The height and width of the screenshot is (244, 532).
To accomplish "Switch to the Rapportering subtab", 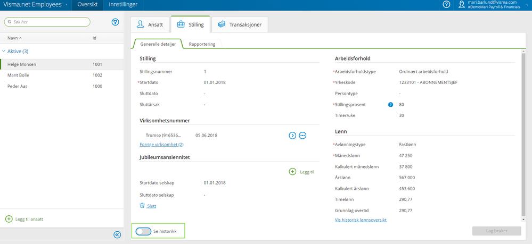I will coord(202,44).
